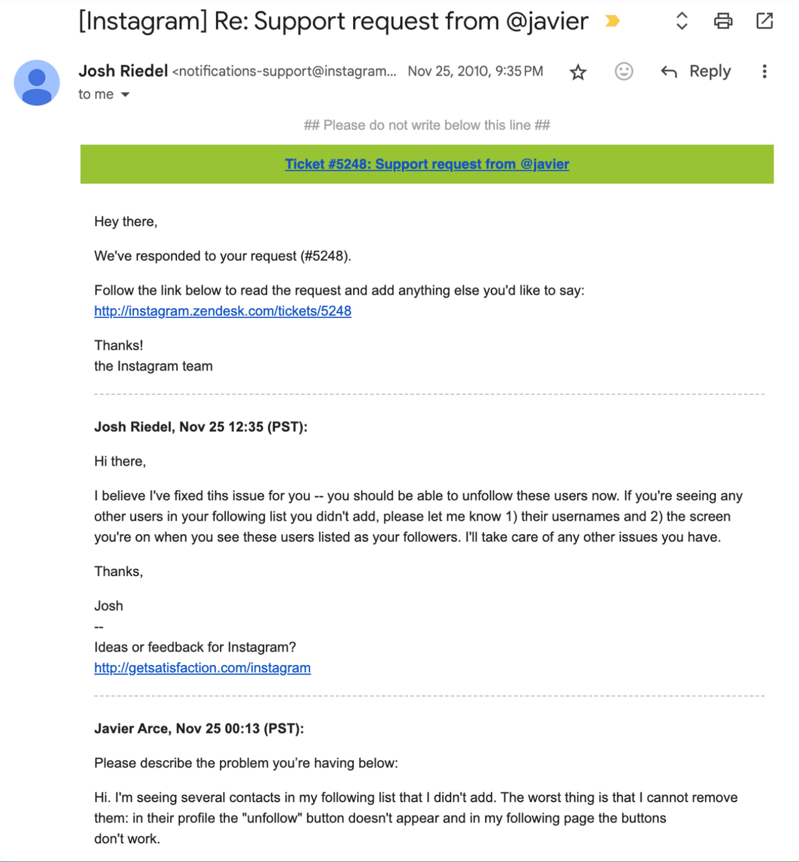Click the truncated notifications-support email address
799x862 pixels.
coord(284,71)
